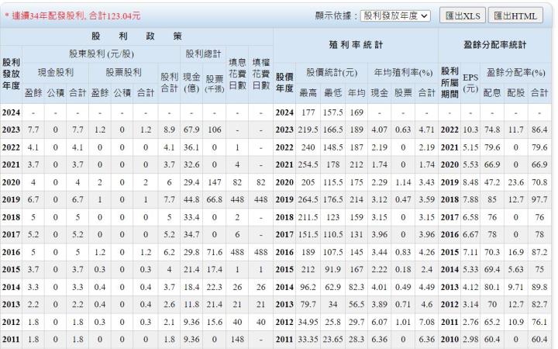558x349 pixels.
Task: Click year 2011 in the dividend year column
Action: pos(11,340)
